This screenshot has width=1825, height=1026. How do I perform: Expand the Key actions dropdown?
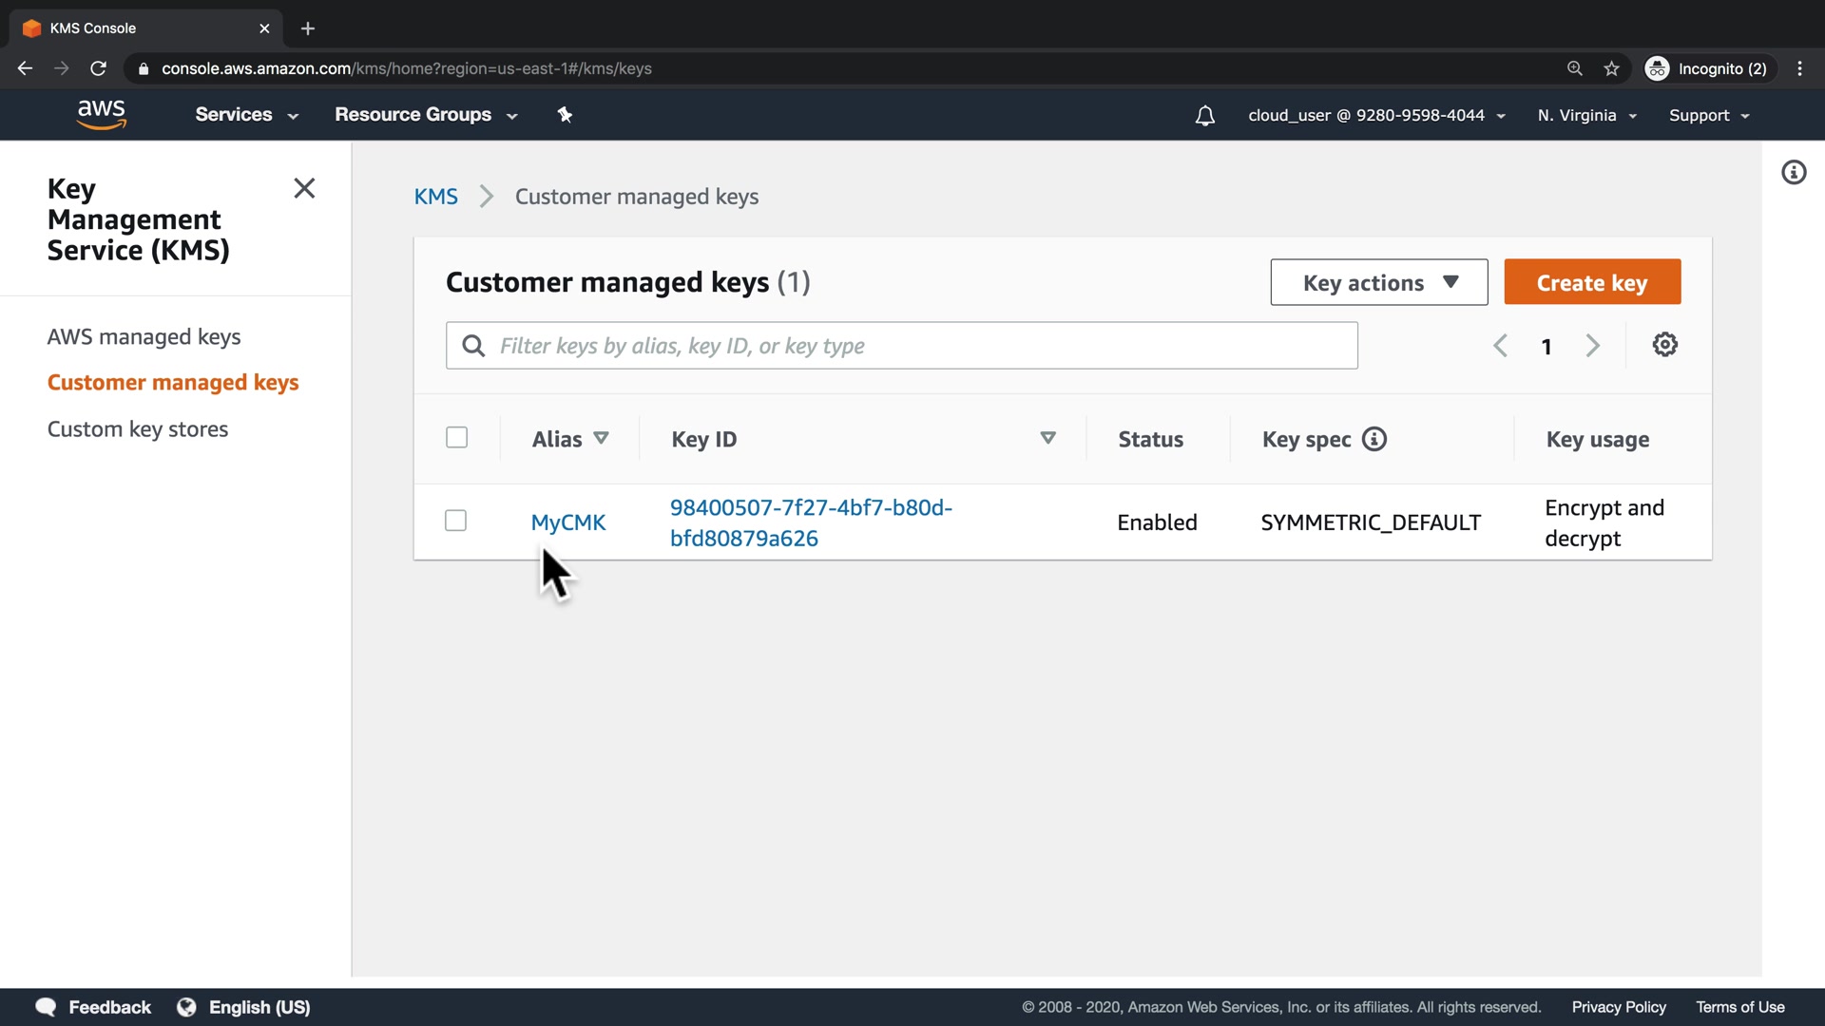[1378, 282]
